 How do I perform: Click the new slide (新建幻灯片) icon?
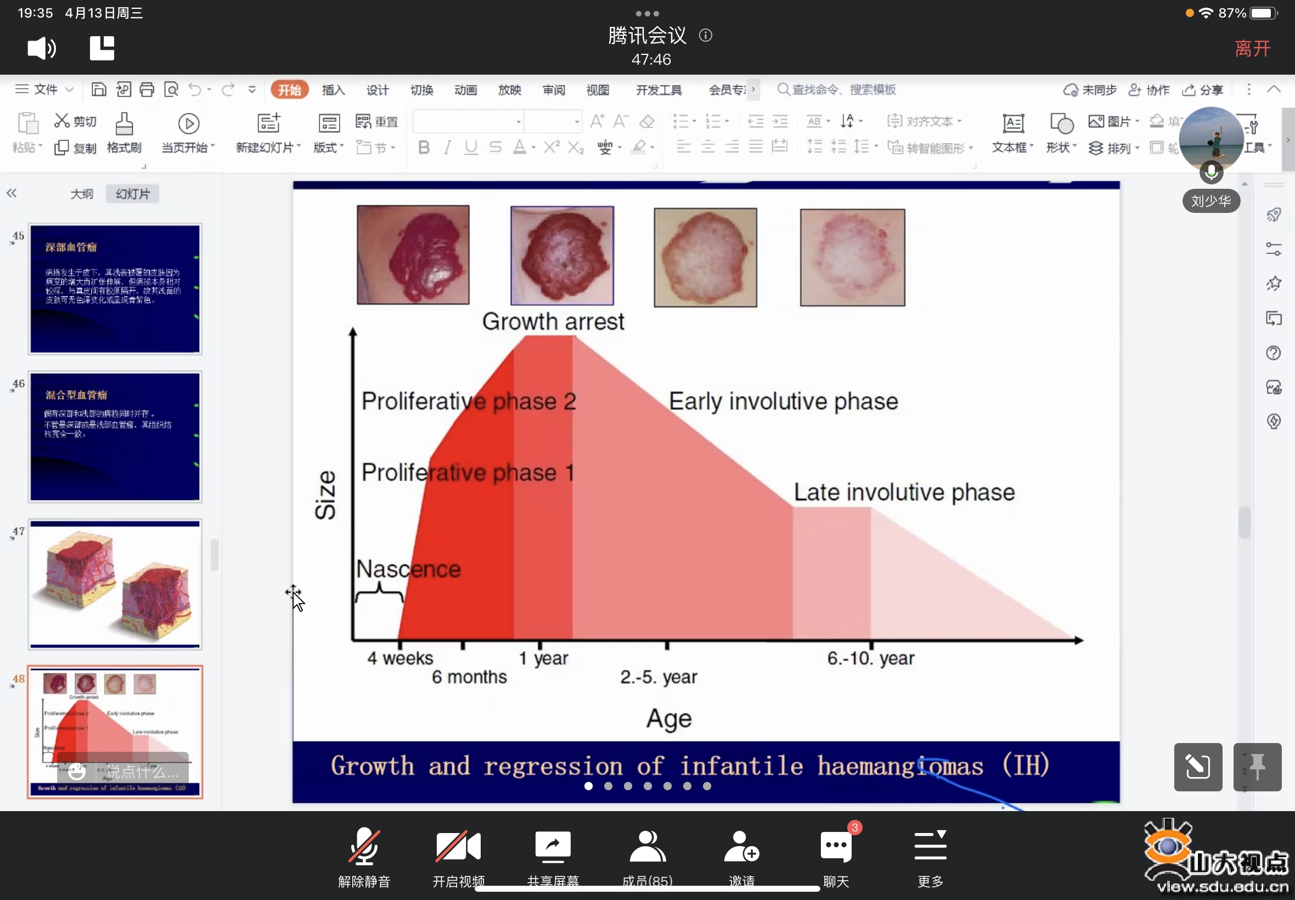(268, 123)
